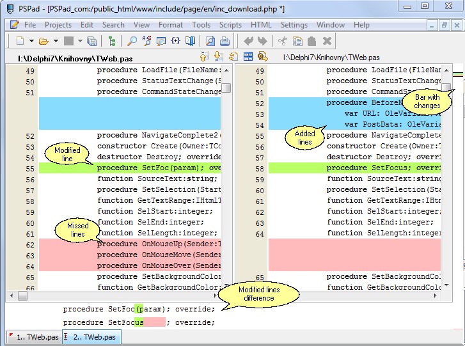Expand the Save dropdown arrow
Screen dimensions: 465x346
[80, 42]
